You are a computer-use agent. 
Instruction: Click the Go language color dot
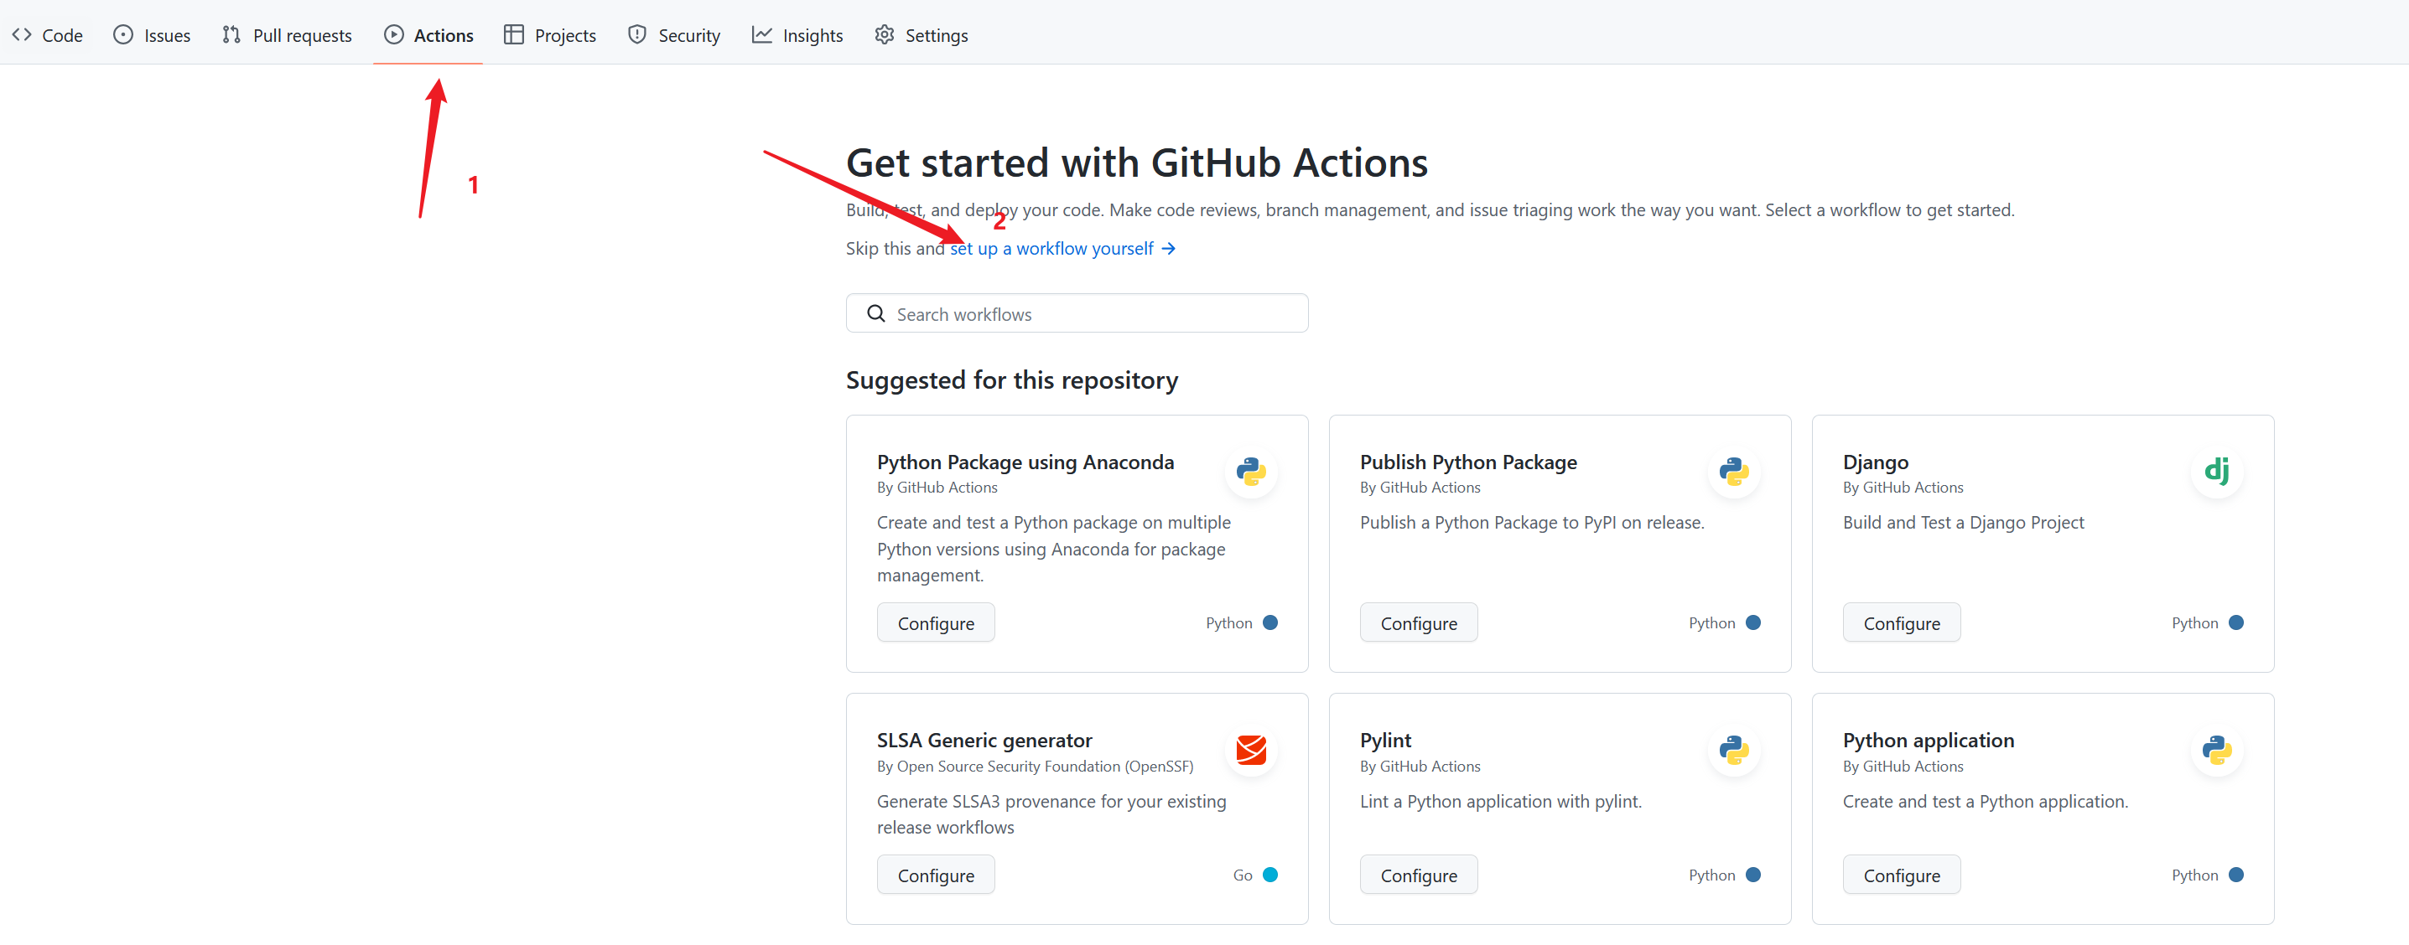(1270, 875)
